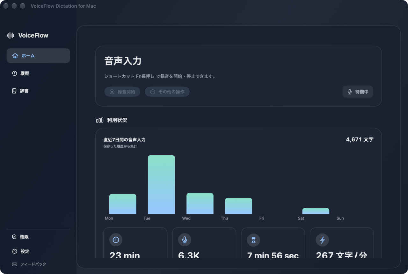Click the 利用状況 section label
Screen dimensions: 408x274
117,120
